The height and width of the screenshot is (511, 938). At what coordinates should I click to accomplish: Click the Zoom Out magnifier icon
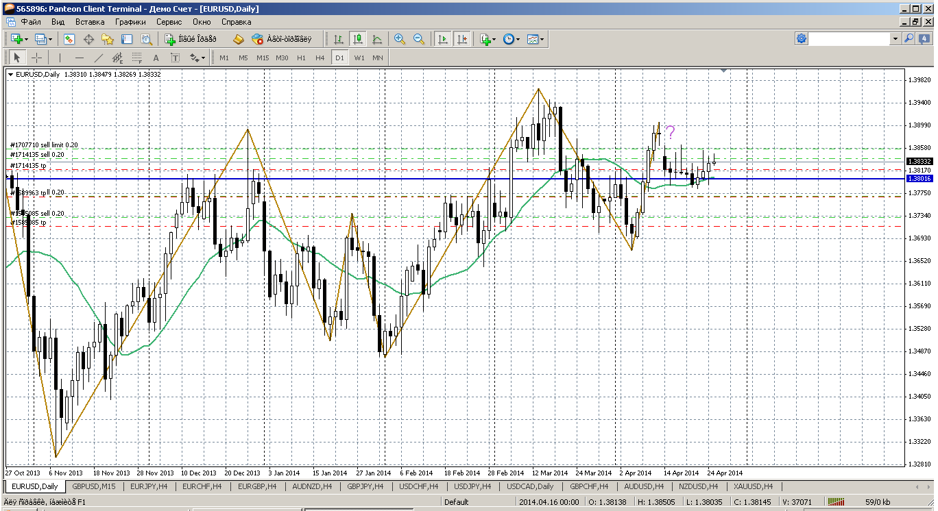(x=419, y=40)
